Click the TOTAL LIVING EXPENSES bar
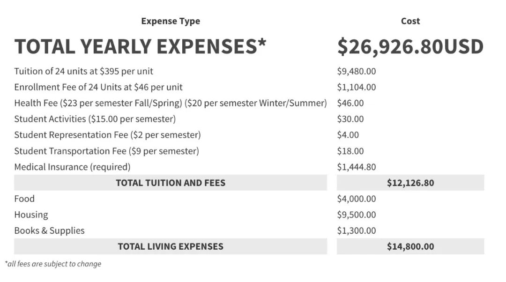 (x=171, y=246)
